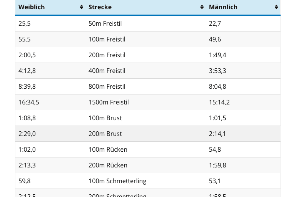Select the 50m Freistil cell

click(x=105, y=23)
